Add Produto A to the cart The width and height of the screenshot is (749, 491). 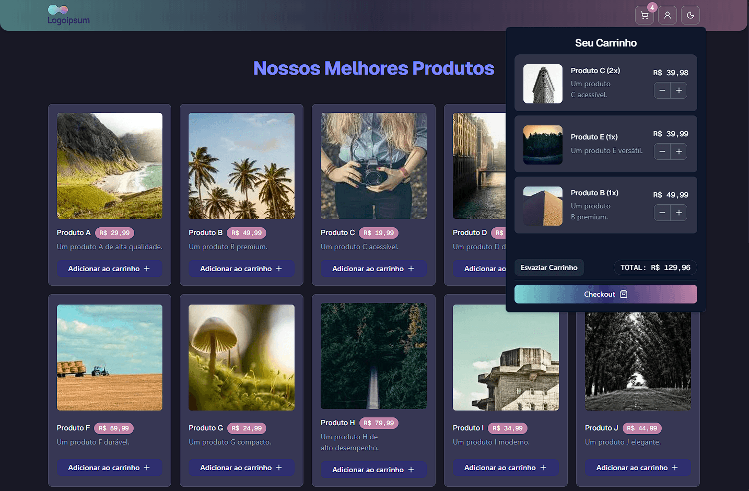pos(110,268)
